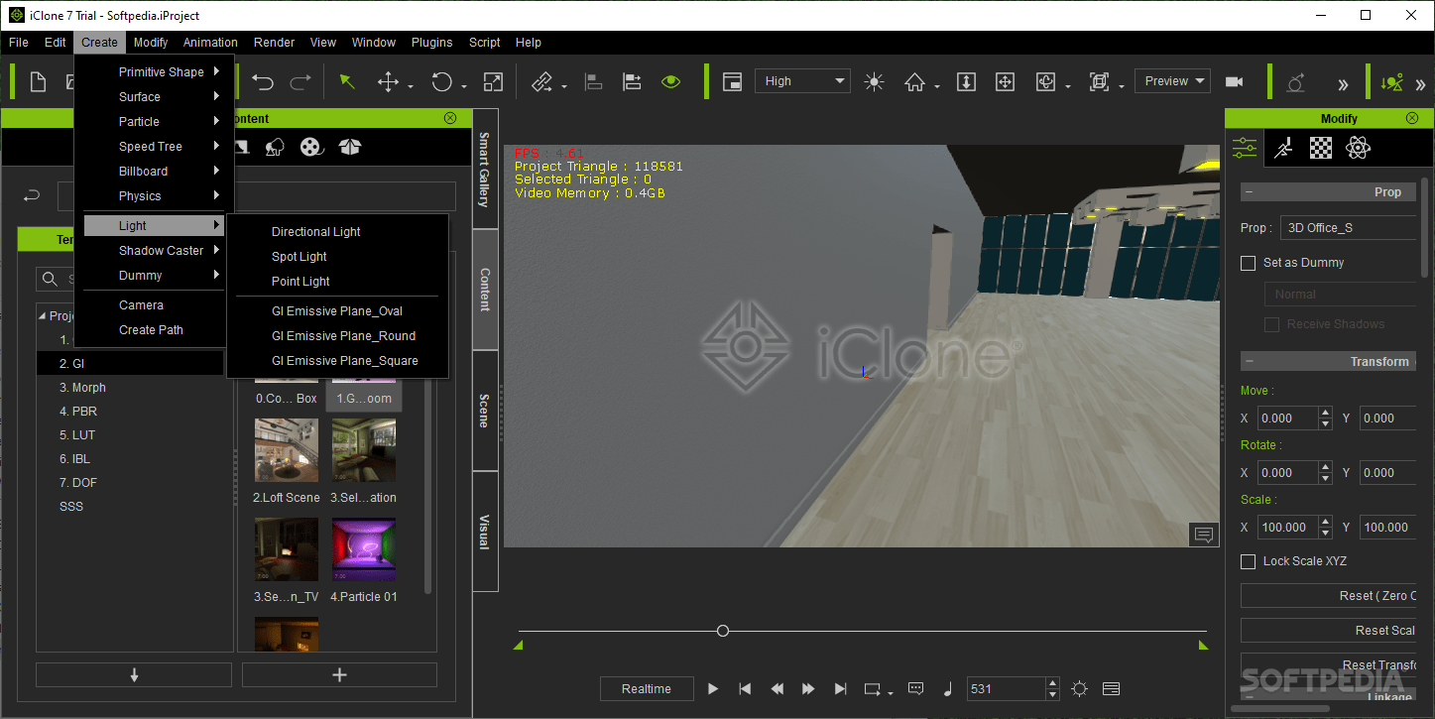Click the frame-object cube icon

(x=1099, y=82)
